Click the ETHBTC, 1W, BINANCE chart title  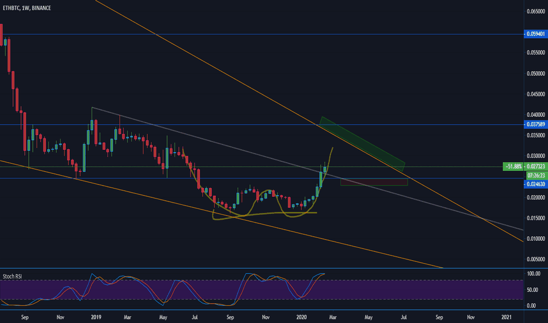[x=27, y=8]
